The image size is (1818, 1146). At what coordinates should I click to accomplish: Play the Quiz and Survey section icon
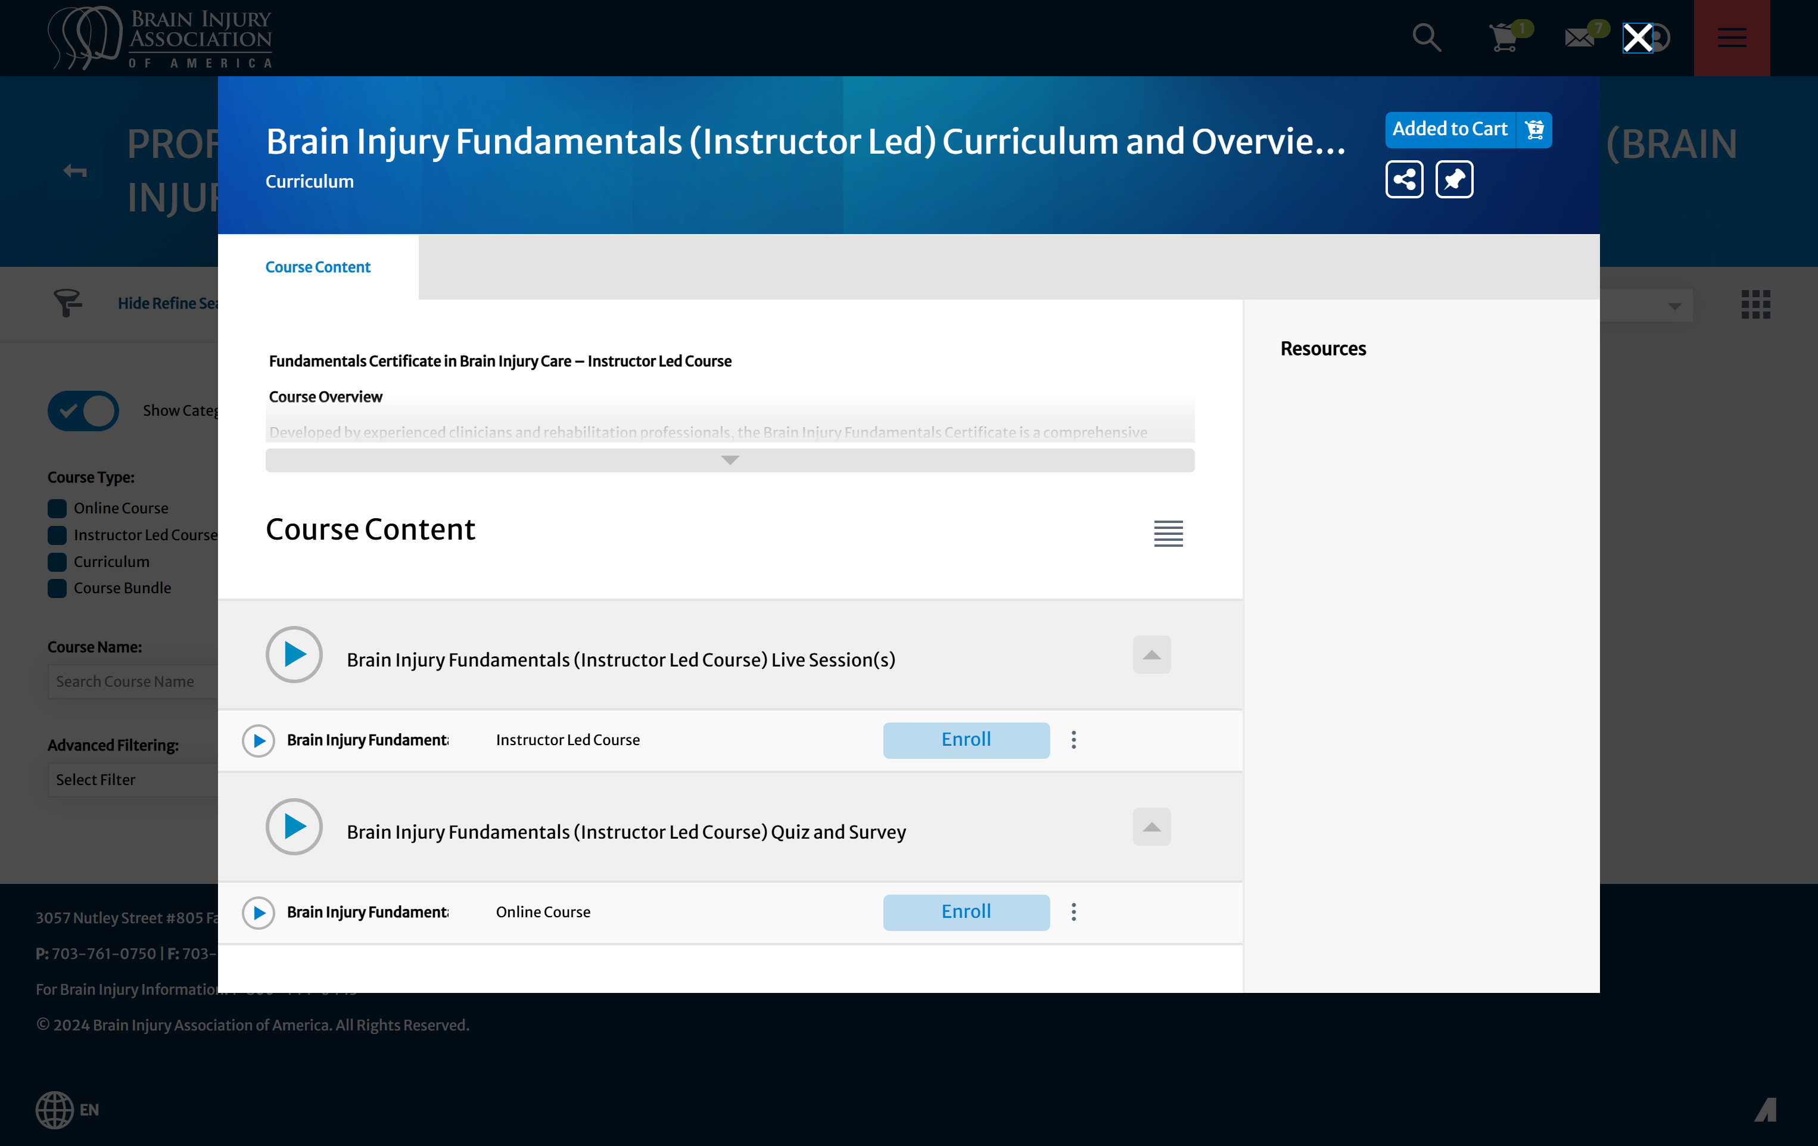click(294, 827)
